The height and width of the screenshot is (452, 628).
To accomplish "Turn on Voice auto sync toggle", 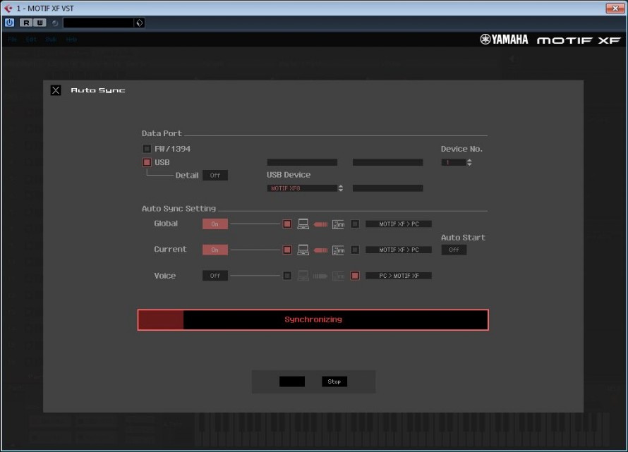I will pos(215,276).
